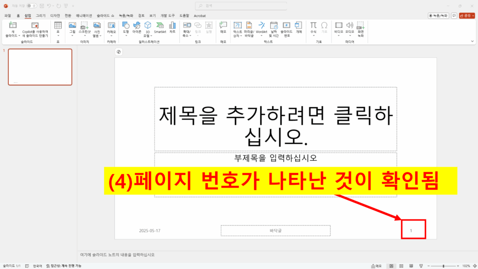Screen dimensions: 478x269
Task: Switch to Home (홈) tab
Action: pyautogui.click(x=18, y=15)
